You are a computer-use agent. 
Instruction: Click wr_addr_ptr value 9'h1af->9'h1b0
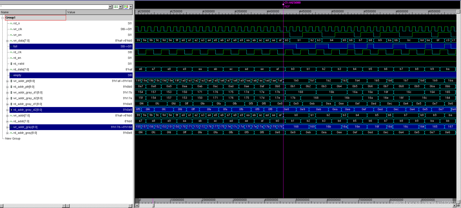pos(122,81)
